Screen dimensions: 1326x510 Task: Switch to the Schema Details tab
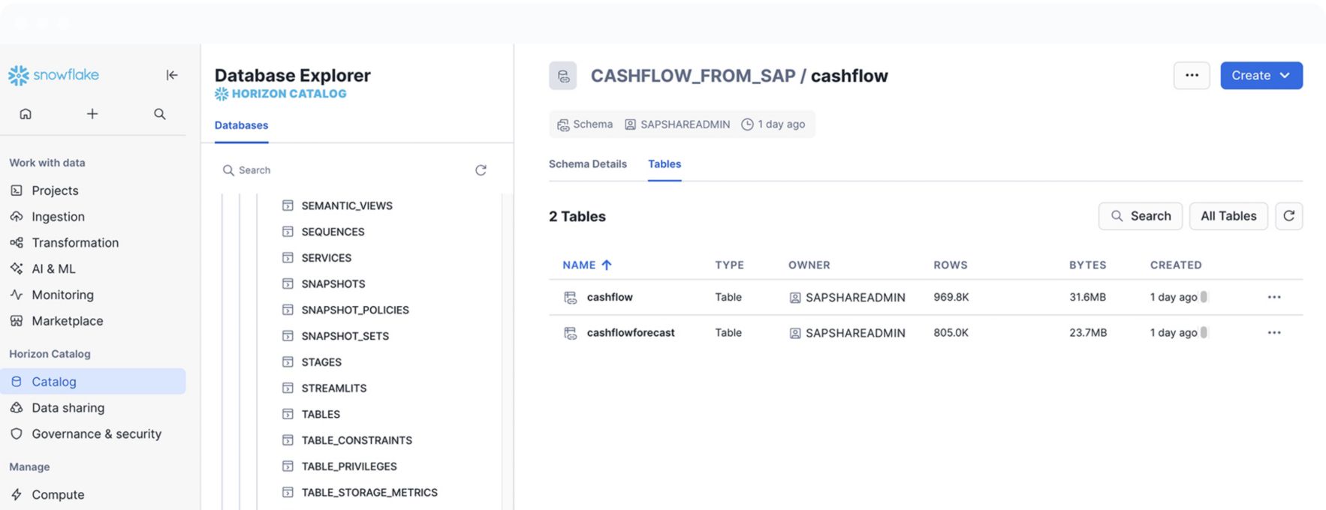pos(587,164)
